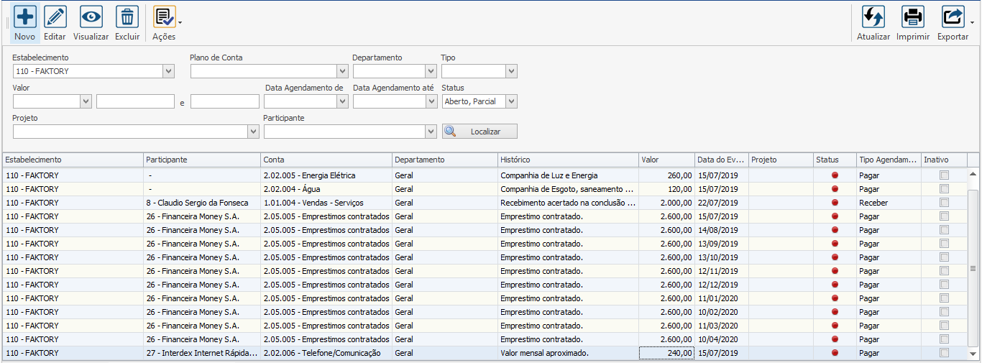Click the Editar pencil icon

(x=55, y=17)
